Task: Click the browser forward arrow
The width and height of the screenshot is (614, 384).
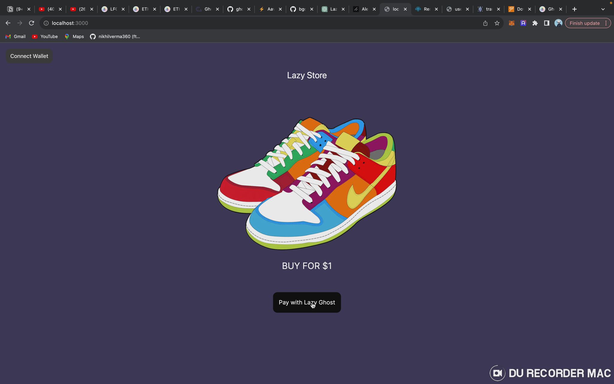Action: [x=20, y=23]
